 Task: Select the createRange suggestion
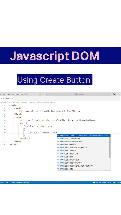pyautogui.click(x=83, y=169)
